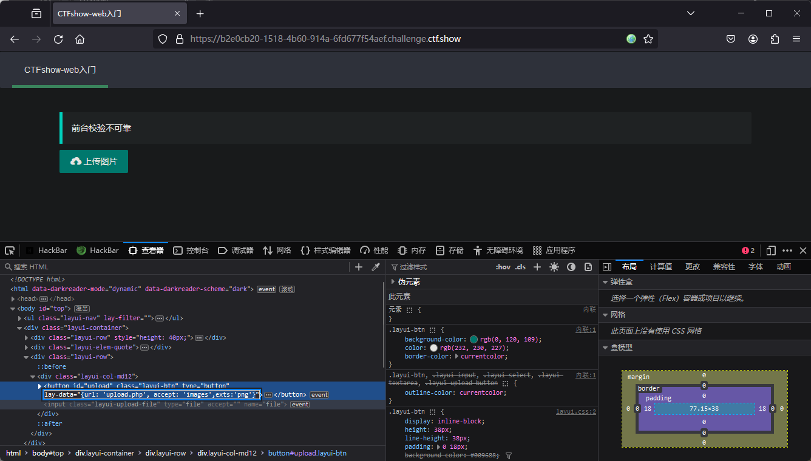Screen dimensions: 811x461
Task: Open the DevTools three-dot options menu
Action: (787, 251)
